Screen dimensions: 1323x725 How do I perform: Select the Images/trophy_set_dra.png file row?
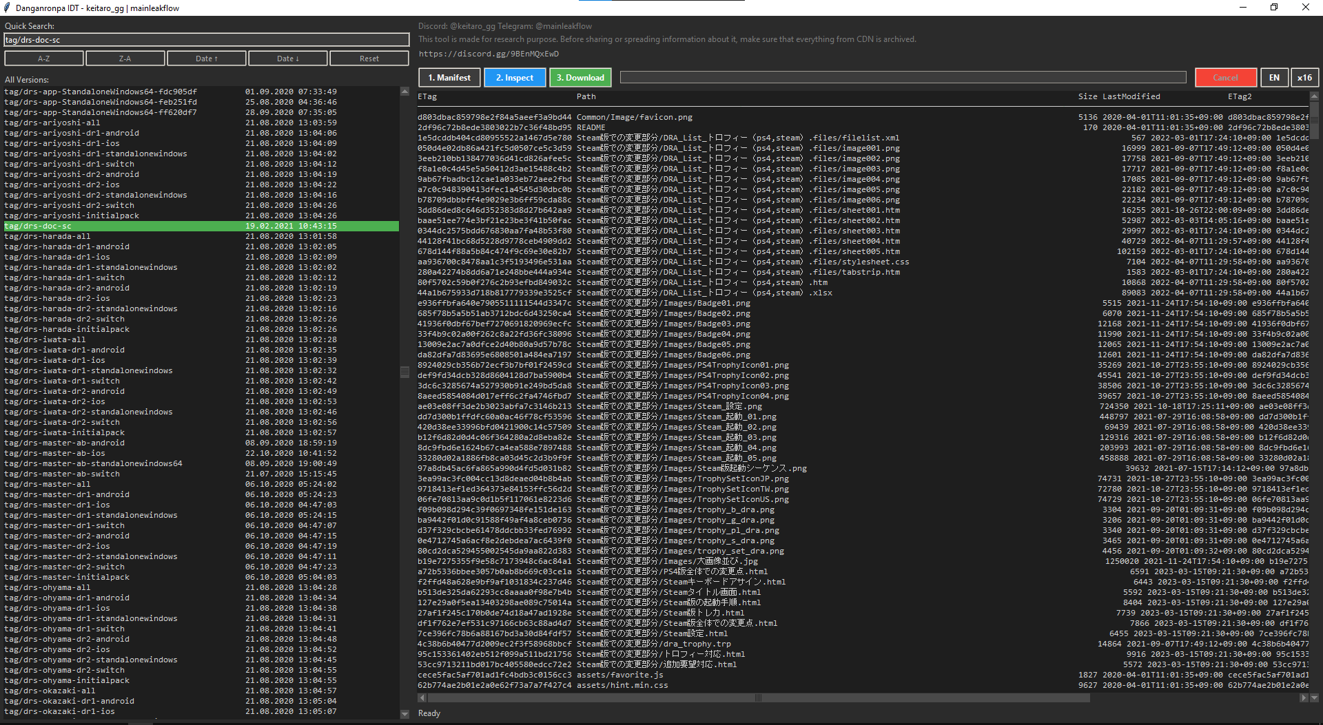point(863,551)
